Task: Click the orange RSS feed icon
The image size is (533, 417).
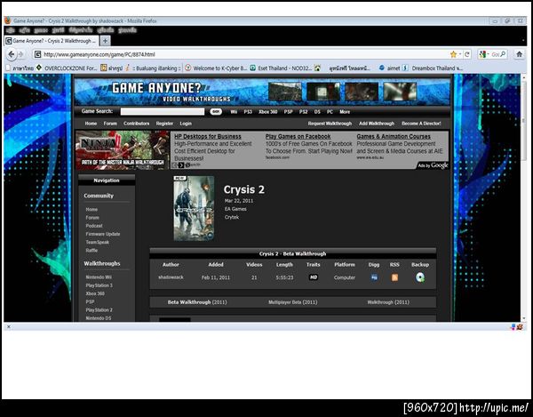Action: coord(394,277)
